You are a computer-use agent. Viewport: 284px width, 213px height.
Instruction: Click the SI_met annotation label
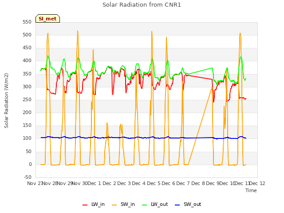[x=47, y=19]
